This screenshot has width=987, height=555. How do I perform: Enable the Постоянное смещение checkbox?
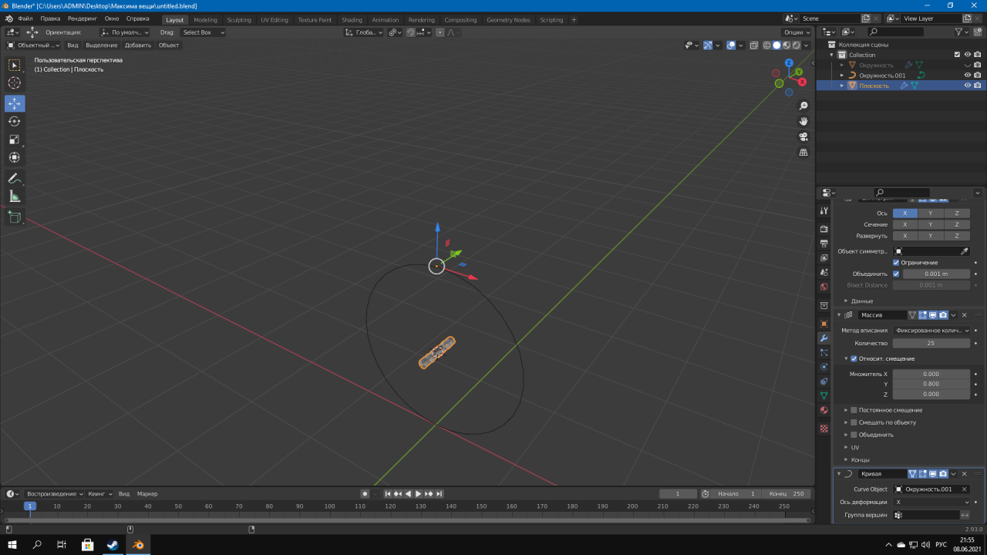pos(854,410)
